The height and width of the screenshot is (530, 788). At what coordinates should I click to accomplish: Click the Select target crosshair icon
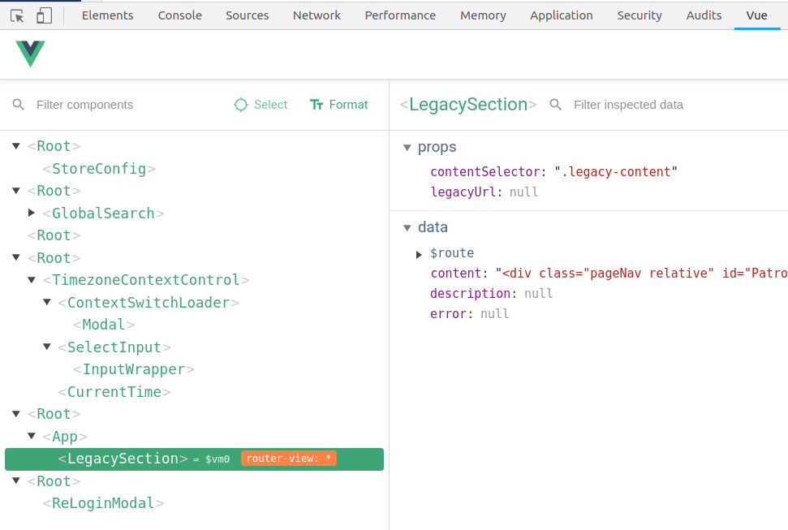click(x=241, y=105)
